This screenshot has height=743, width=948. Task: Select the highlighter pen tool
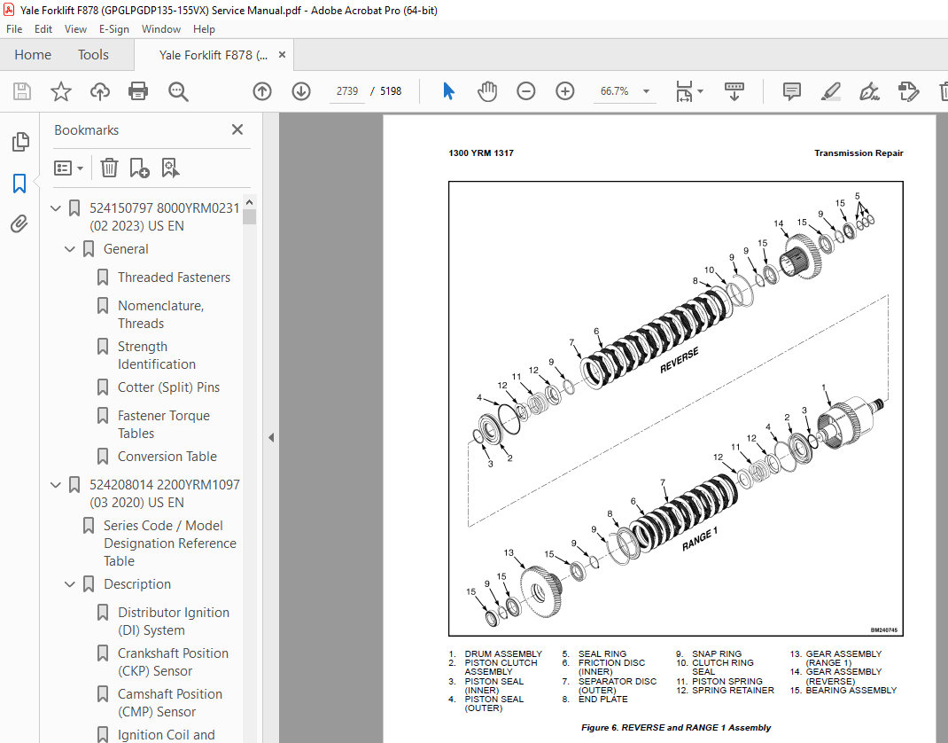(x=831, y=91)
